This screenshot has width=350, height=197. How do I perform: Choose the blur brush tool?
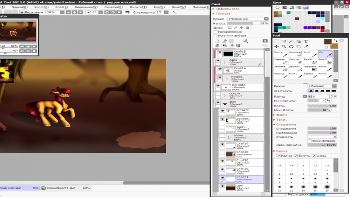pyautogui.click(x=325, y=53)
